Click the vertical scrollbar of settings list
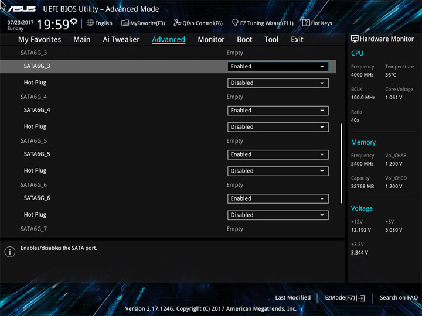 pyautogui.click(x=342, y=163)
